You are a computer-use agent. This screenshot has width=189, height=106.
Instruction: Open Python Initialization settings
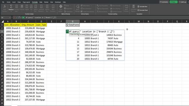coord(68,11)
